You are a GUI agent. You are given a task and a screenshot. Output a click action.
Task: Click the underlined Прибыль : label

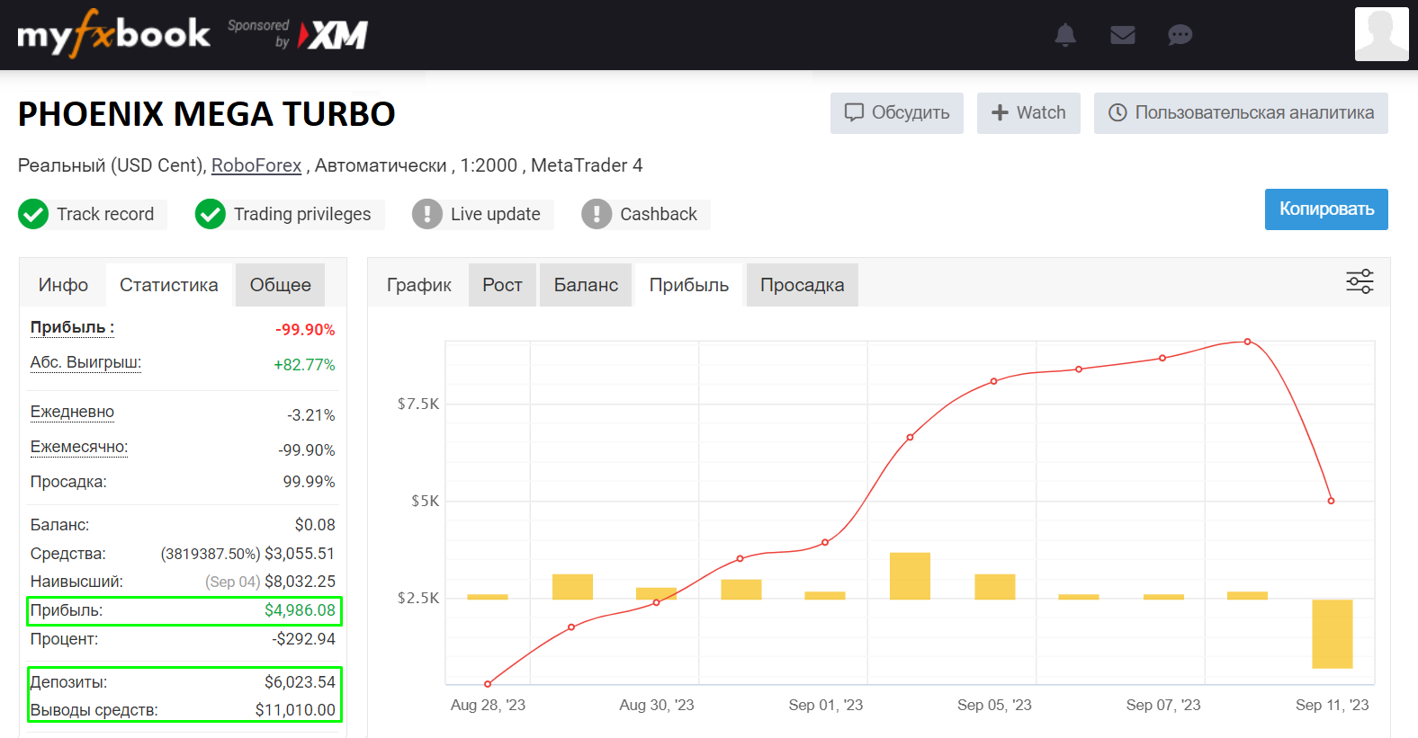tap(72, 327)
